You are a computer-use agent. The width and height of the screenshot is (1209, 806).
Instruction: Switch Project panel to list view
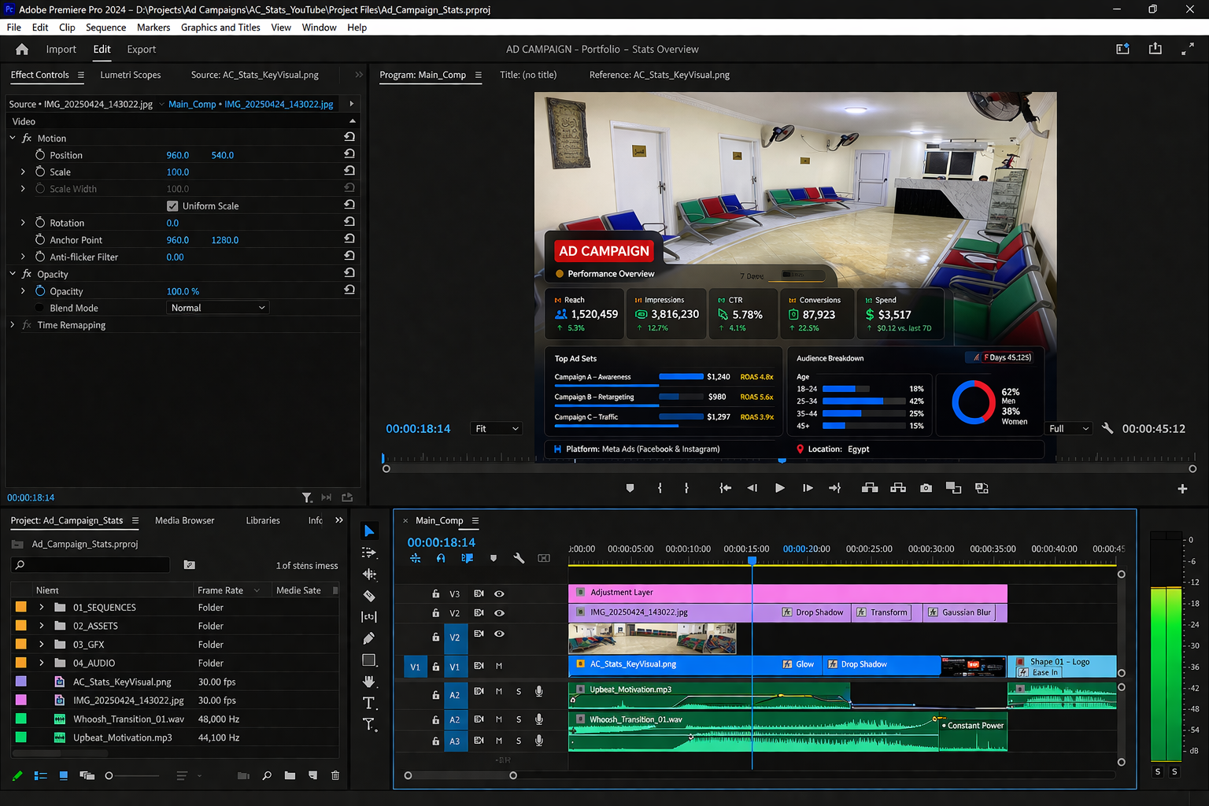41,775
